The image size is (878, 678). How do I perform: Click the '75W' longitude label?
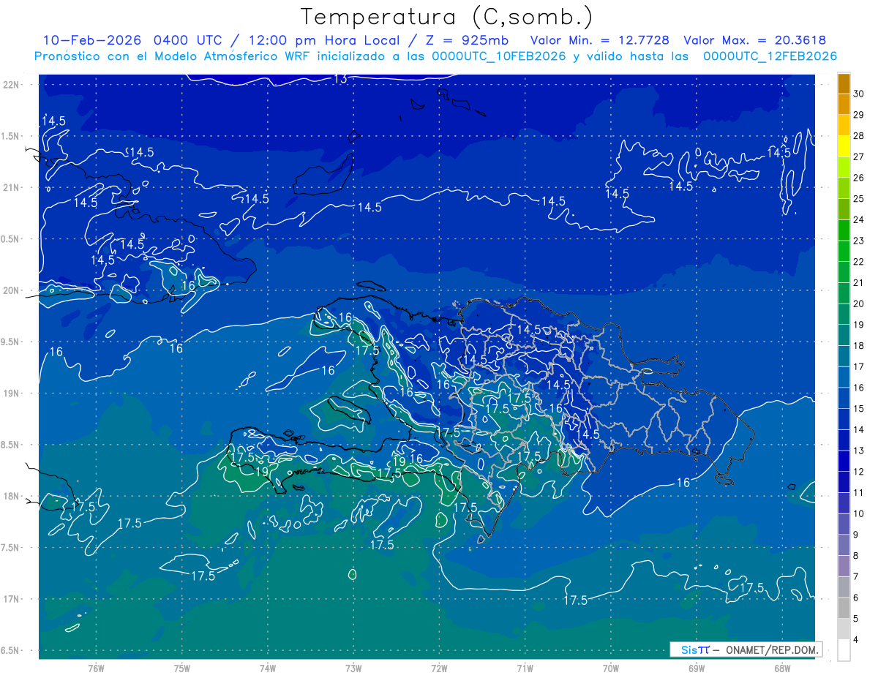[x=181, y=668]
